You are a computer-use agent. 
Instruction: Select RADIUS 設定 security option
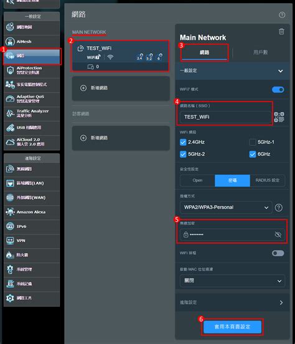268,181
